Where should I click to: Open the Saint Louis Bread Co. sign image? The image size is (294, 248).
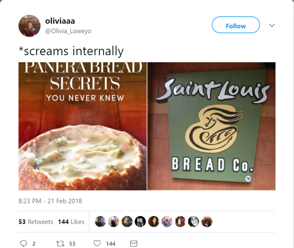tap(211, 126)
